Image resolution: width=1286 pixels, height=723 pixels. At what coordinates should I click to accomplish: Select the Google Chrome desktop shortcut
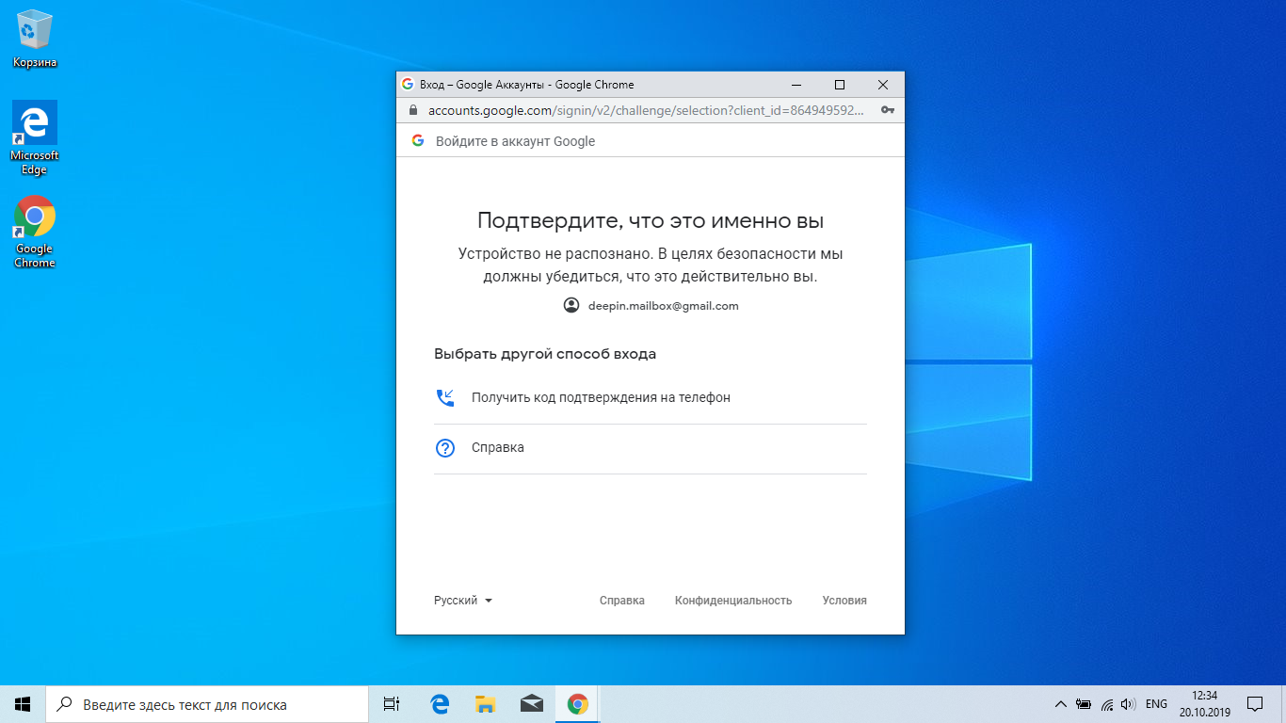pyautogui.click(x=35, y=233)
